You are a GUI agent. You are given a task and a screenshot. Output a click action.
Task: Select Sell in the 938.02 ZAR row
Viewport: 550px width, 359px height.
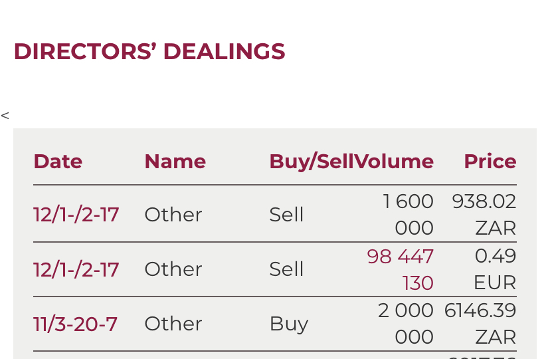287,215
